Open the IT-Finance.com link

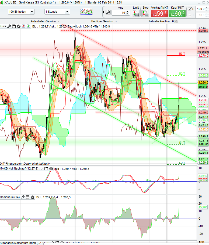tap(12, 164)
